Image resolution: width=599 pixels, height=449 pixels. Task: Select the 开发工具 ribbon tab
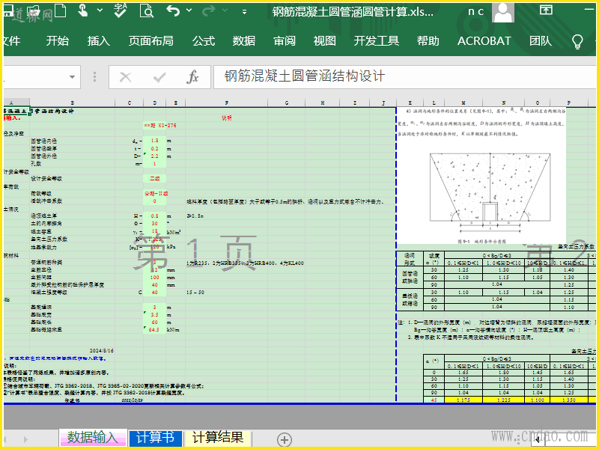click(377, 41)
